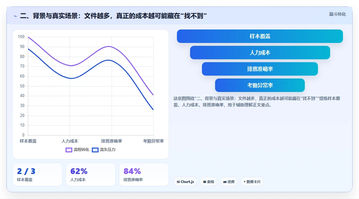Image resolution: width=359 pixels, height=199 pixels.
Task: Click the 流失压力 legend color box
Action: click(x=95, y=150)
